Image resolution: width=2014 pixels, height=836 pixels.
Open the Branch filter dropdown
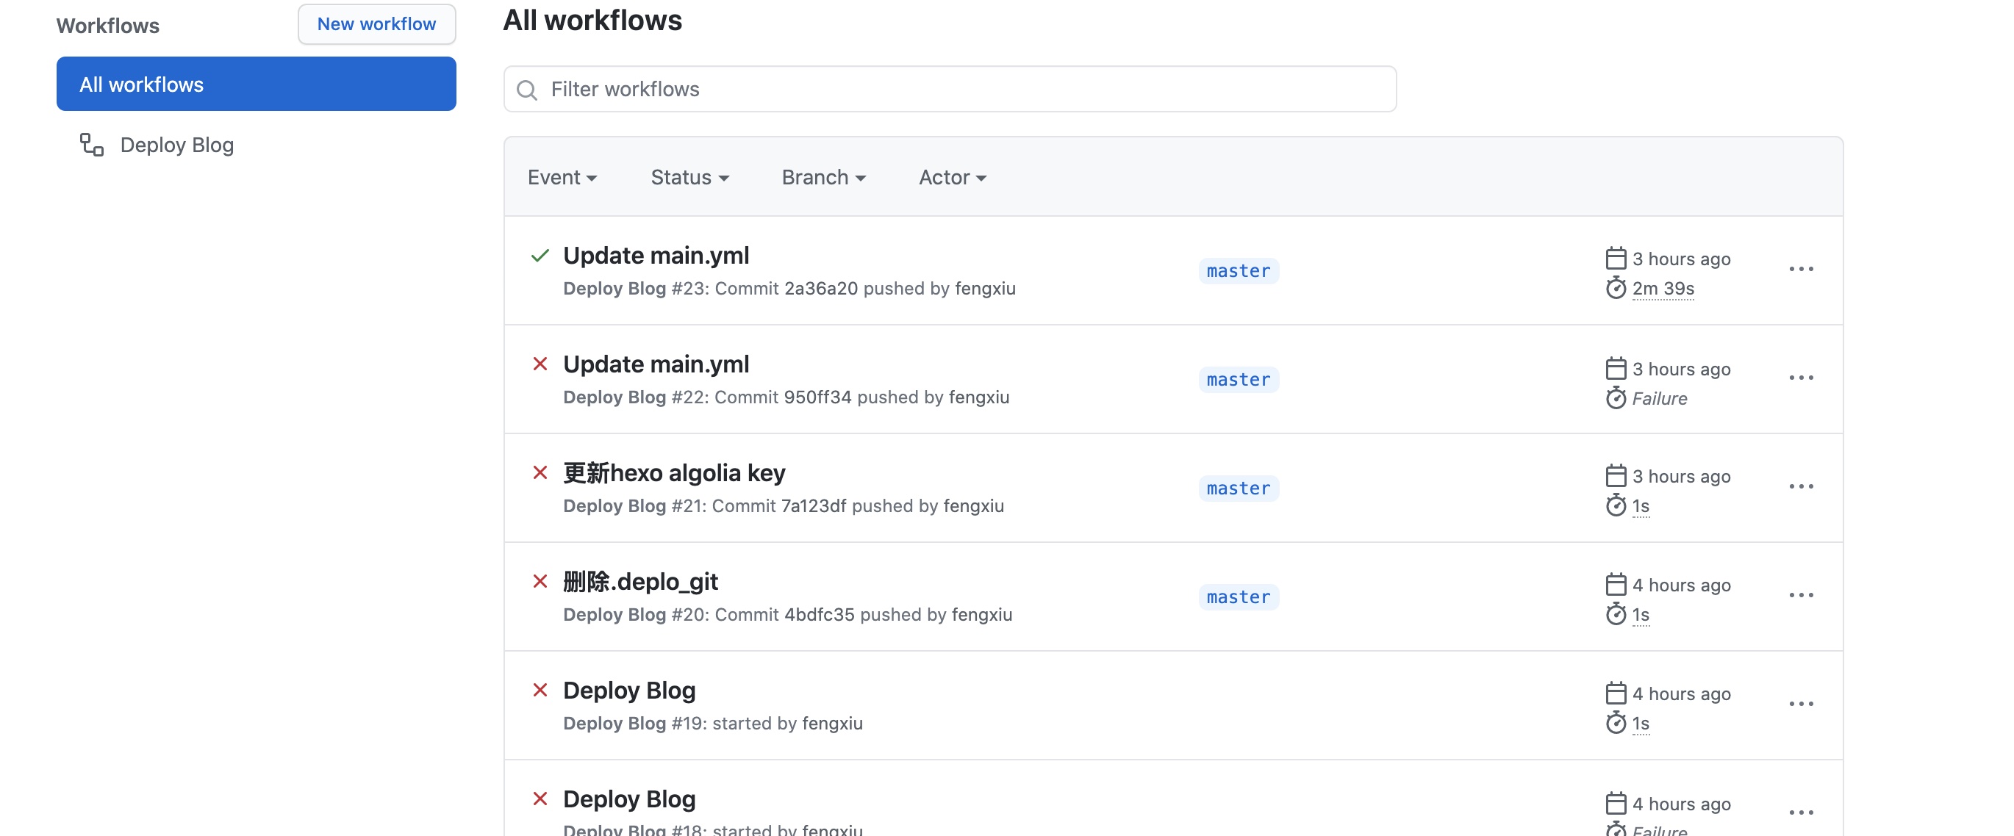823,177
